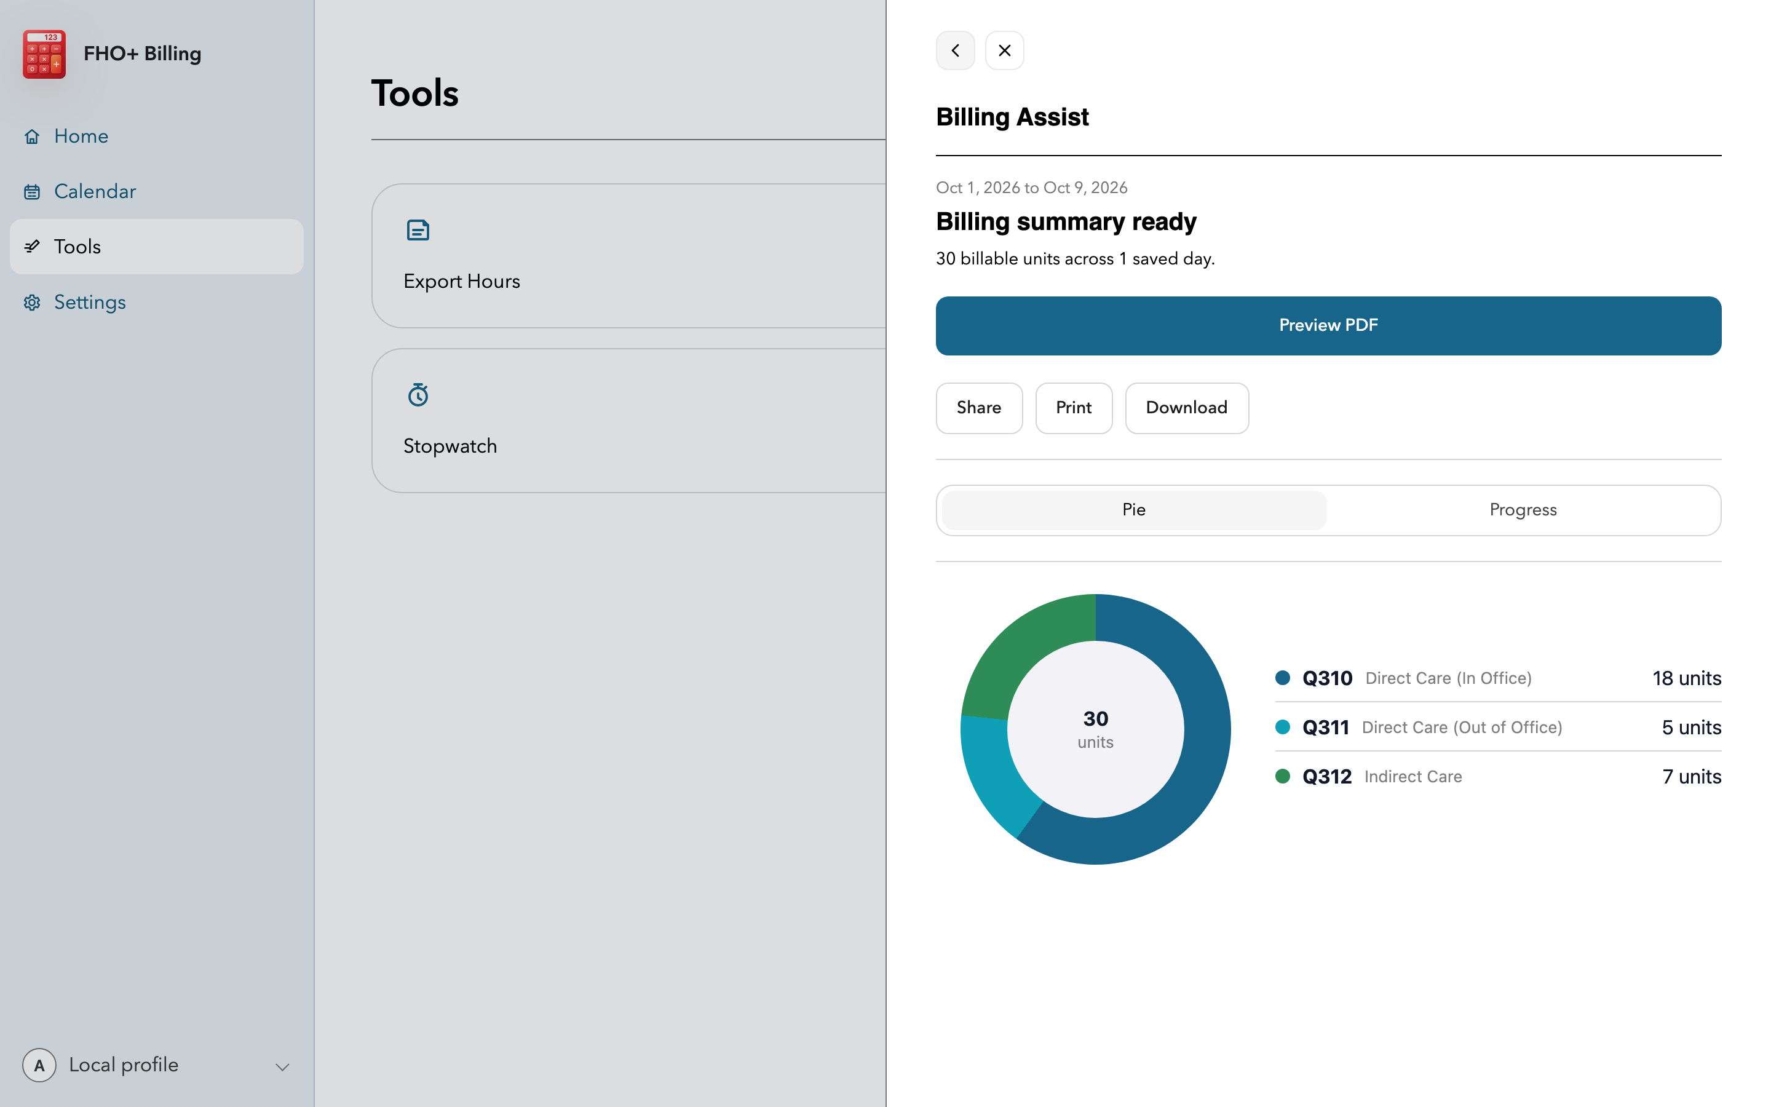Expand the Local profile dropdown chevron

pos(282,1067)
